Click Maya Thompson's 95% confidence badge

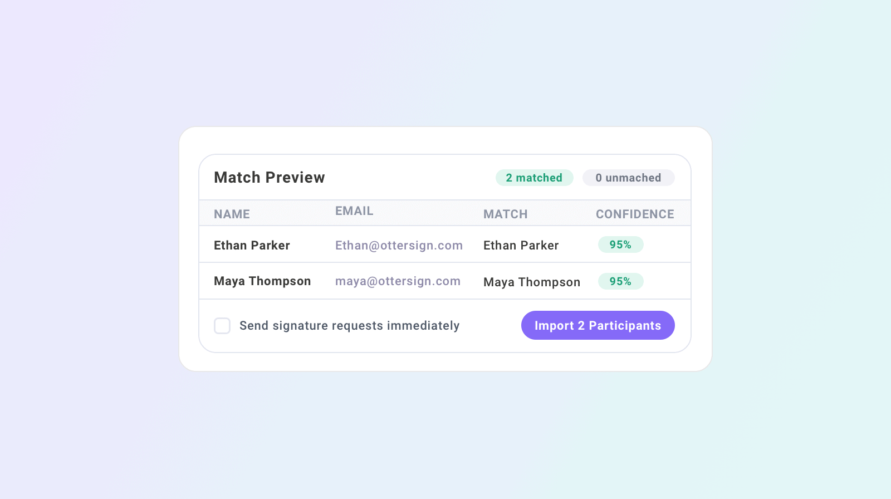[x=620, y=281]
